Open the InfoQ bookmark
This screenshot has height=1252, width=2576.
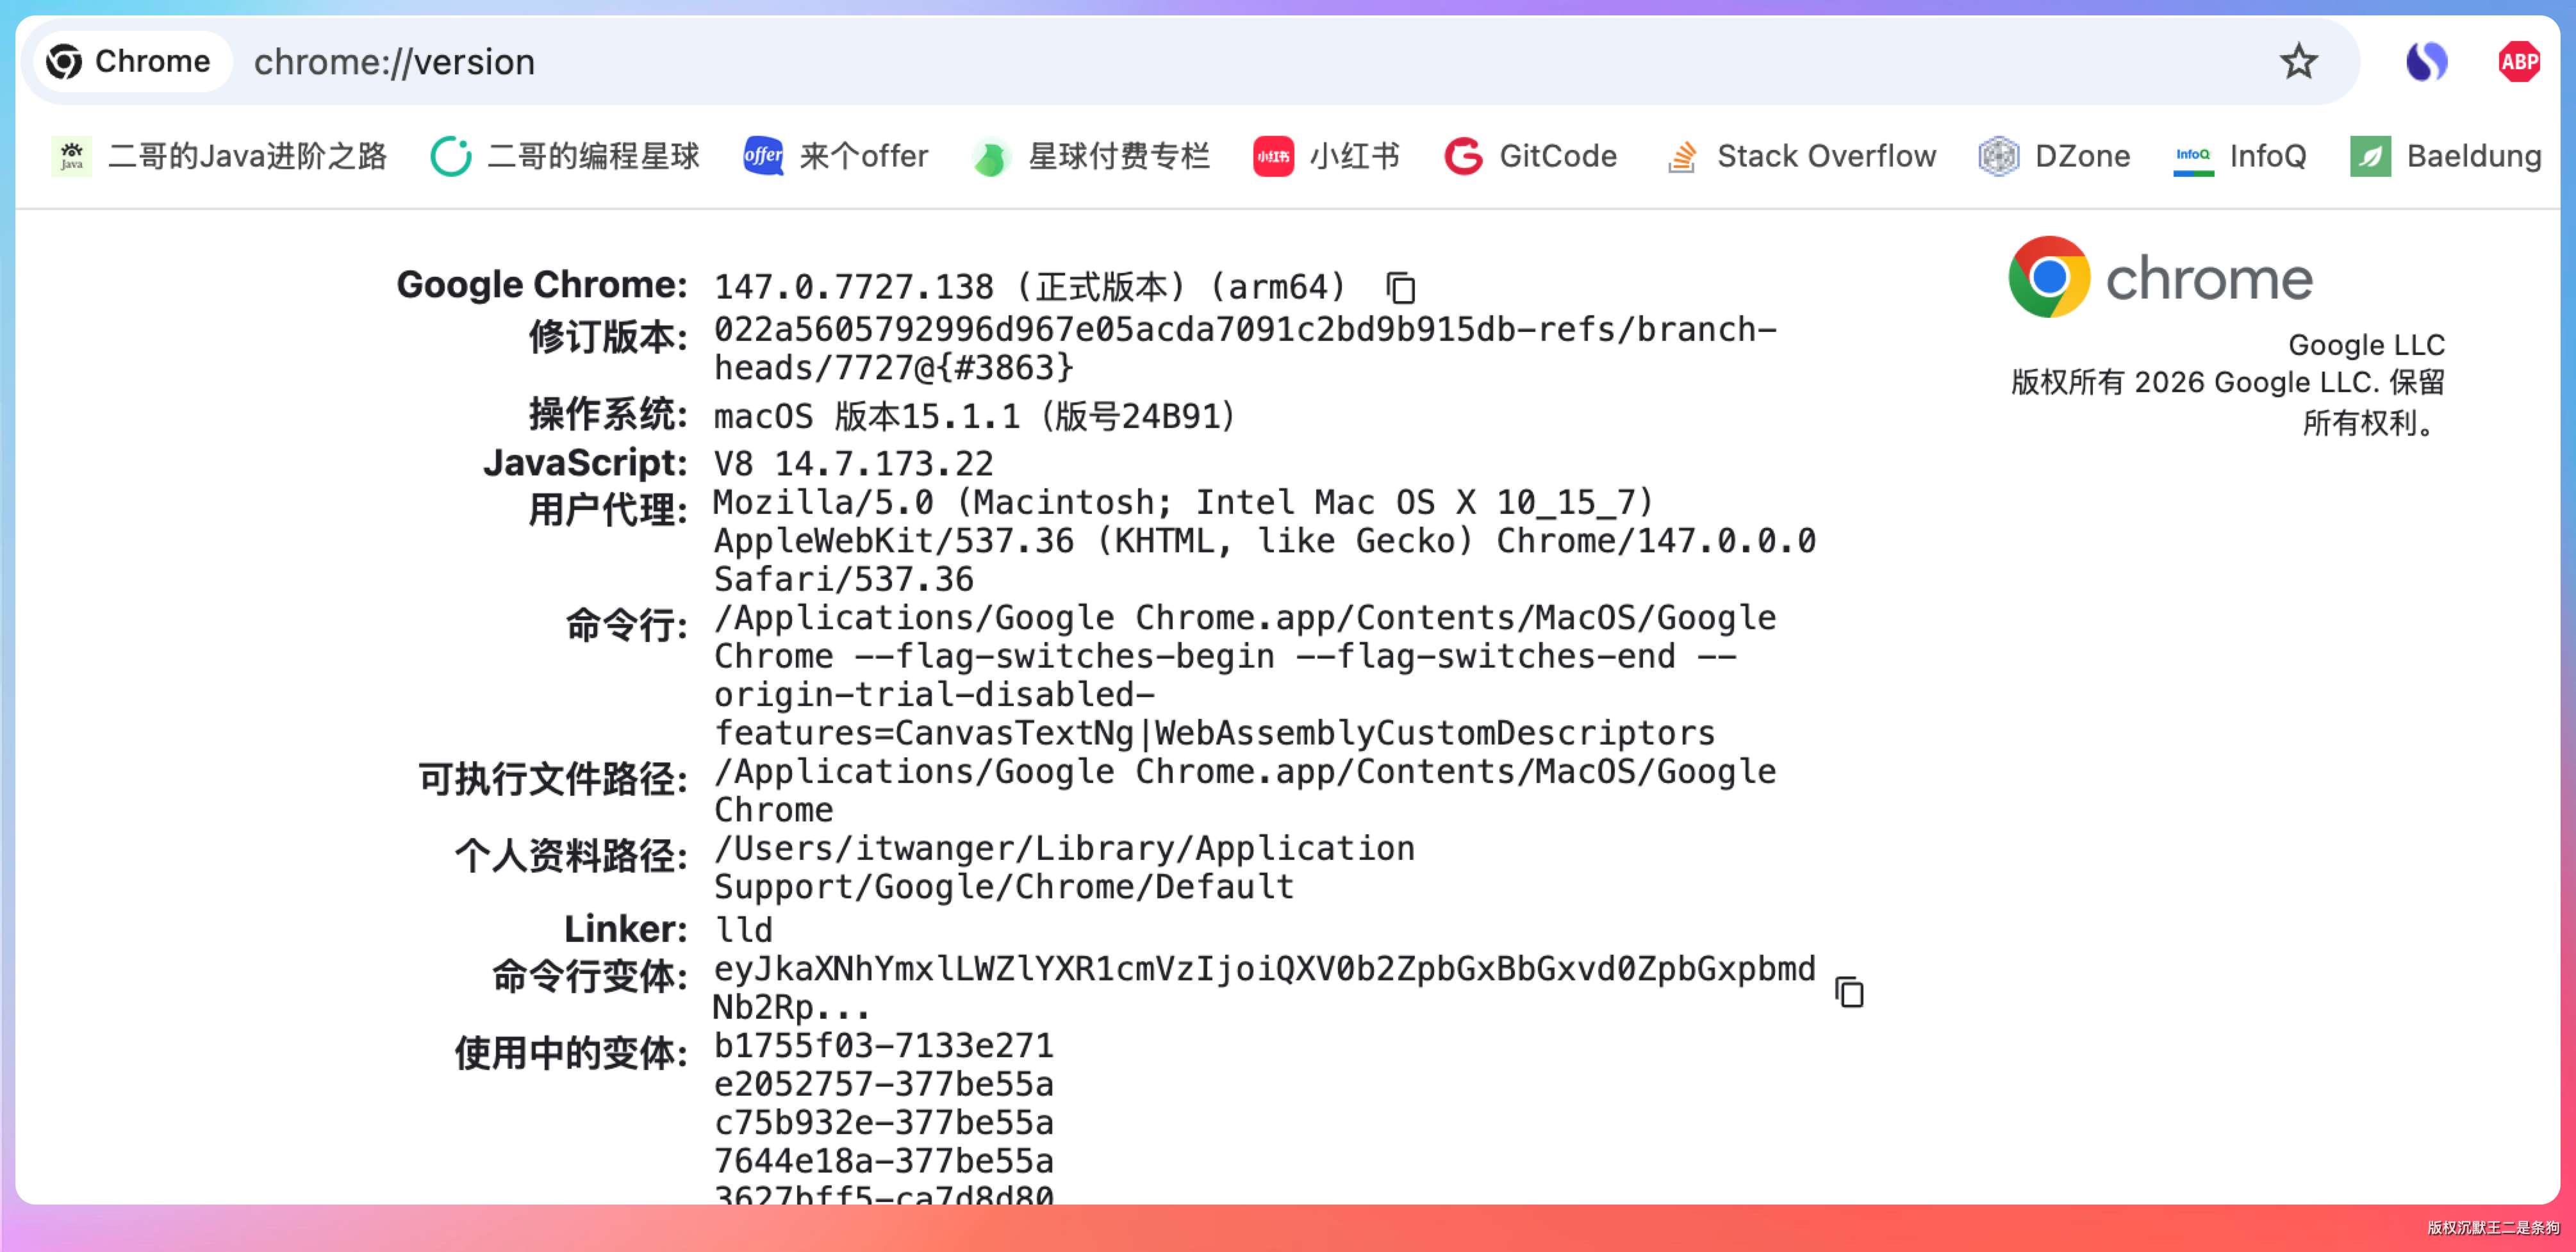2240,156
